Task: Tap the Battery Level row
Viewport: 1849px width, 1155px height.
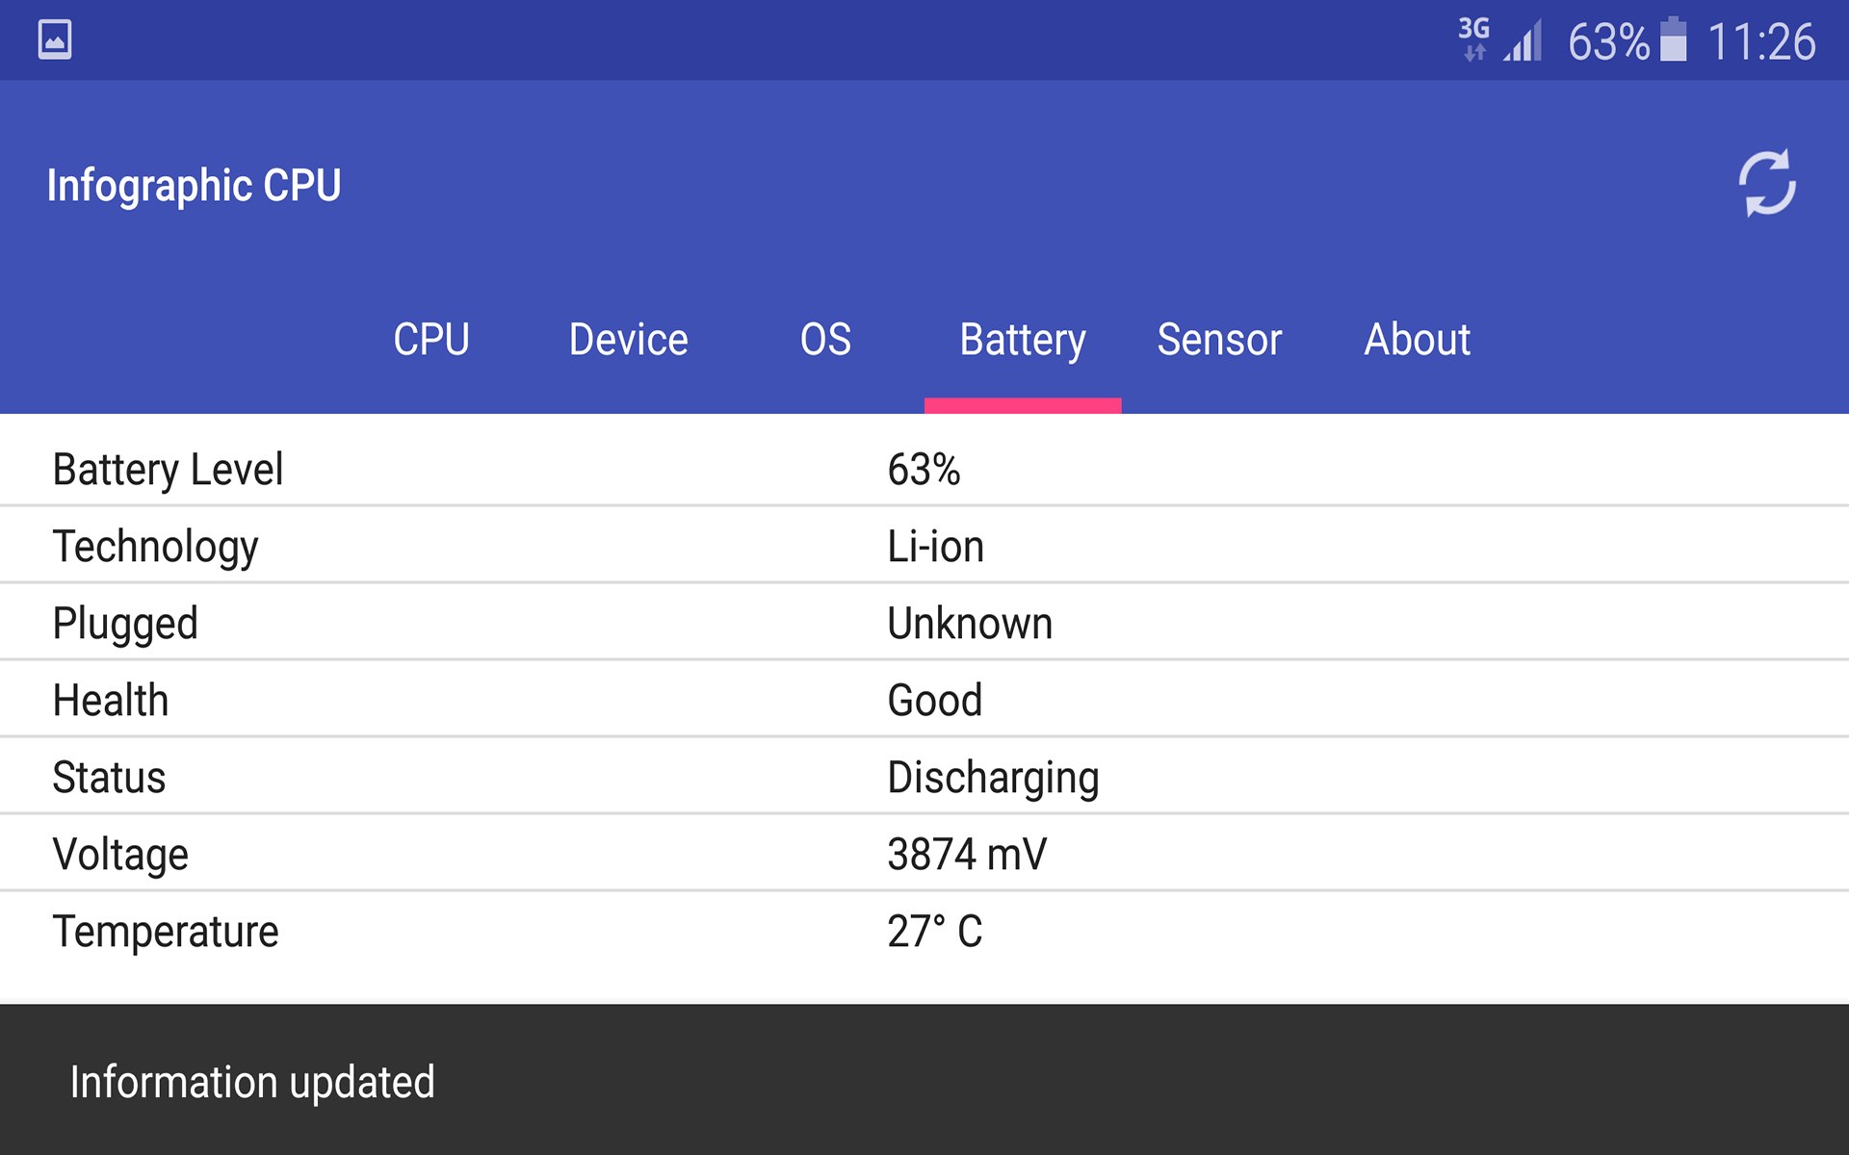Action: click(924, 469)
